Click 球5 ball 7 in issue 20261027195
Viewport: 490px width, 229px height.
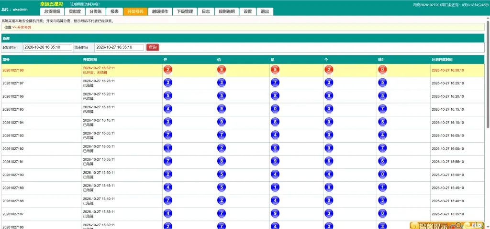[x=382, y=109]
